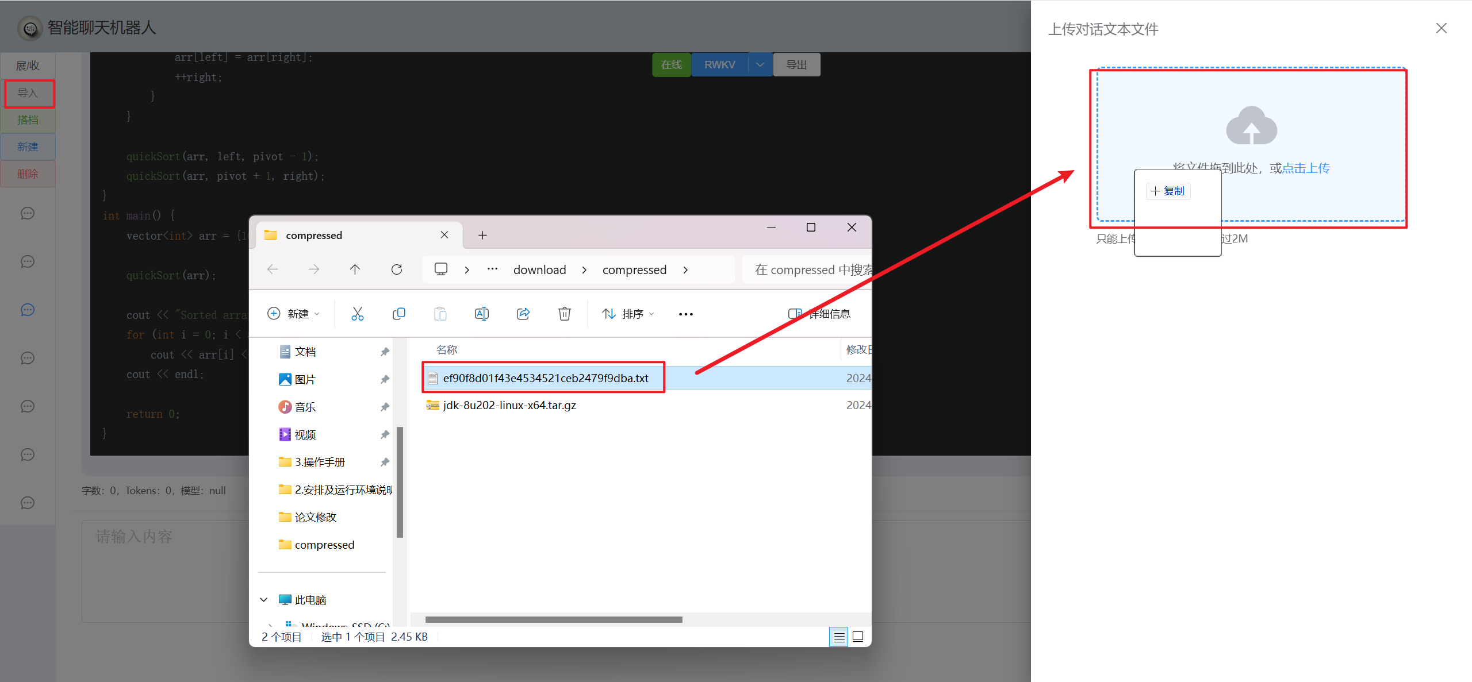This screenshot has height=682, width=1472.
Task: Toggle the details pane in Explorer
Action: [x=819, y=314]
